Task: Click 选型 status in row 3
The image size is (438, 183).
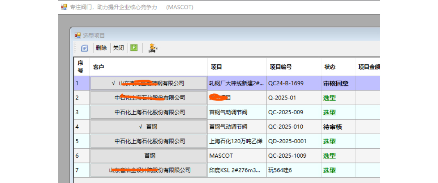Action: (x=338, y=112)
